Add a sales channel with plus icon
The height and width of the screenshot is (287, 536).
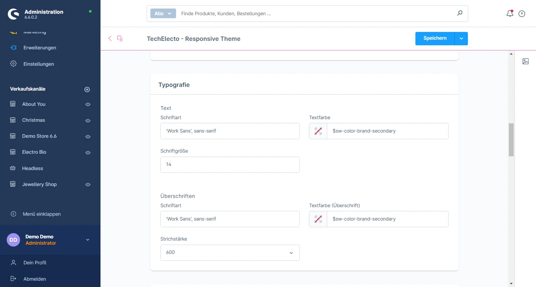coord(87,89)
